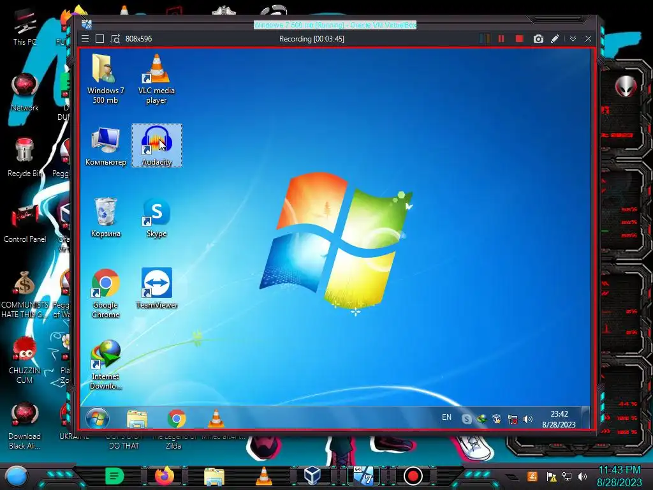Click the audio level indicator bars

(x=485, y=39)
